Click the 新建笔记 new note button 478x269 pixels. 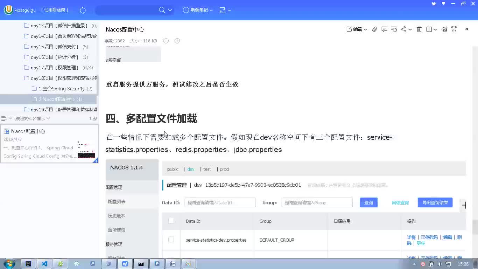196,10
